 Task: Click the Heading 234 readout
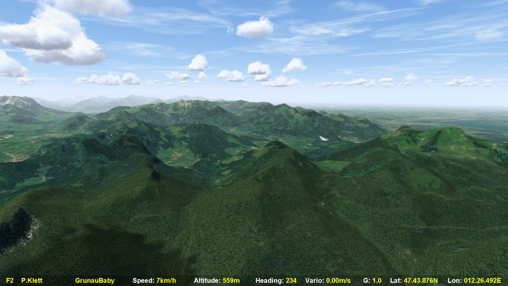point(276,281)
